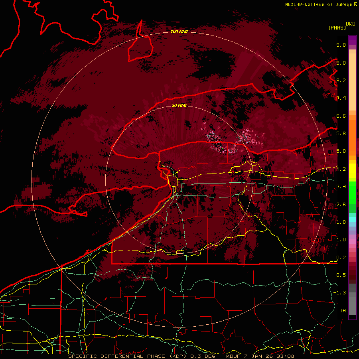Click the 1.8 scale value
The height and width of the screenshot is (359, 359).
[341, 222]
